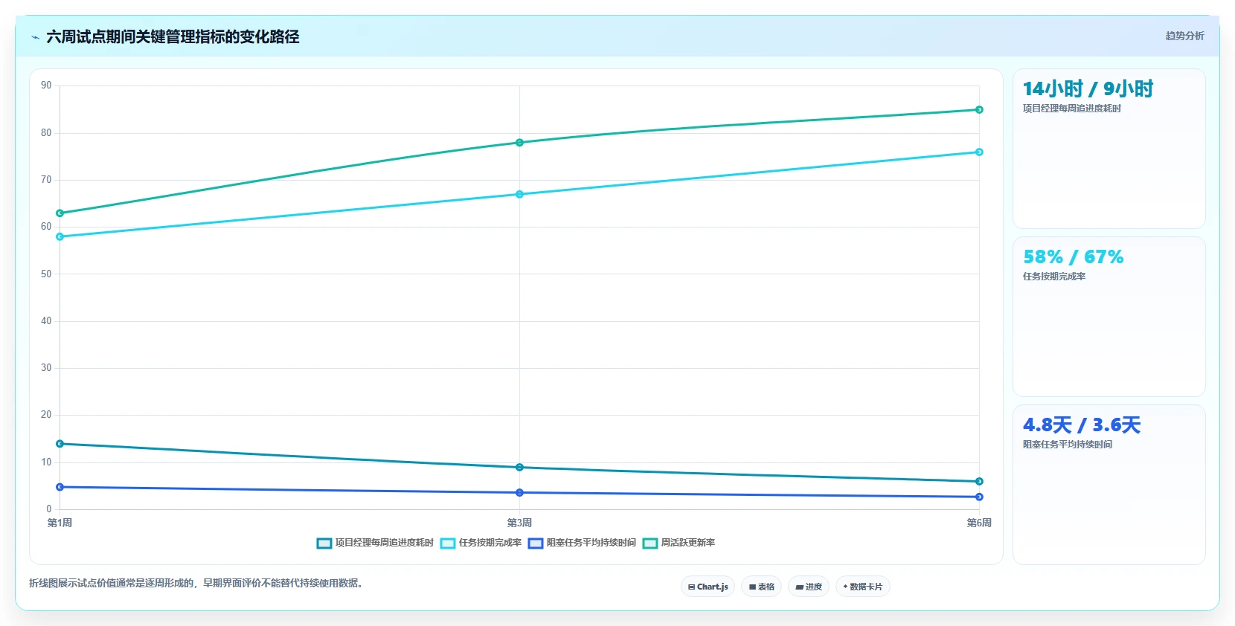This screenshot has height=626, width=1235.
Task: Toggle 项目经理每周追进度耗时 legend color box
Action: (x=324, y=543)
